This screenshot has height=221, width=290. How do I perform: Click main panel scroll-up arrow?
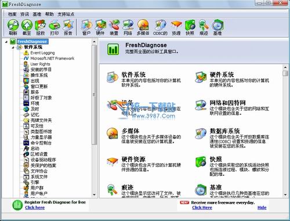pyautogui.click(x=285, y=67)
